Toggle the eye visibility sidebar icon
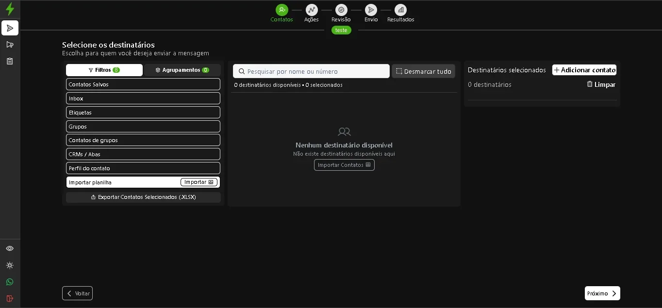This screenshot has width=662, height=308. tap(10, 248)
